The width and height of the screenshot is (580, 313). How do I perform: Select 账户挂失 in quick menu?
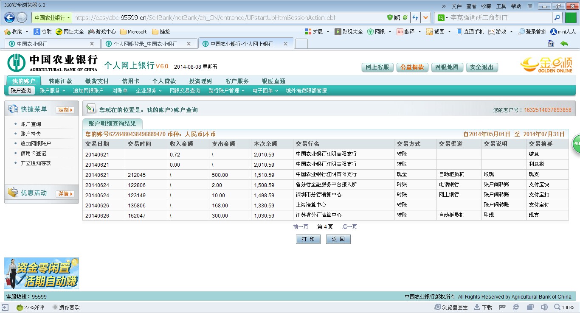point(31,134)
